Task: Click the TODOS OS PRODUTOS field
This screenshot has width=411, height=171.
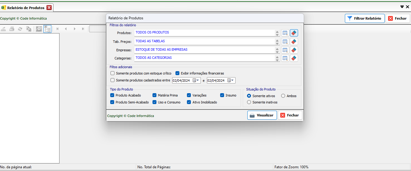Action: (x=207, y=33)
